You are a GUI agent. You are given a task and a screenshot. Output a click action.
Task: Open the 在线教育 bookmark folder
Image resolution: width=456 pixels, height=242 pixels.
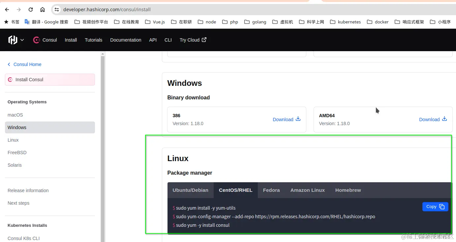127,22
